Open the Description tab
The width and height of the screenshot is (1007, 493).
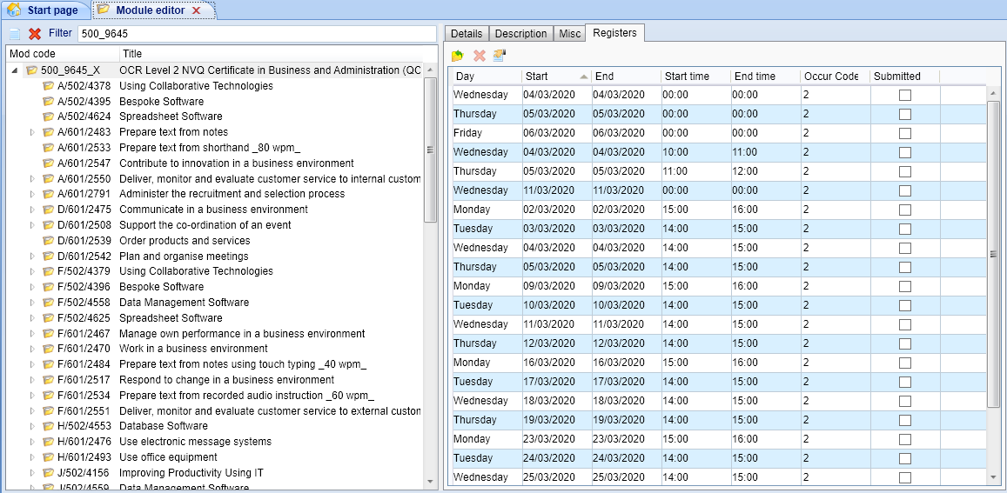click(520, 34)
